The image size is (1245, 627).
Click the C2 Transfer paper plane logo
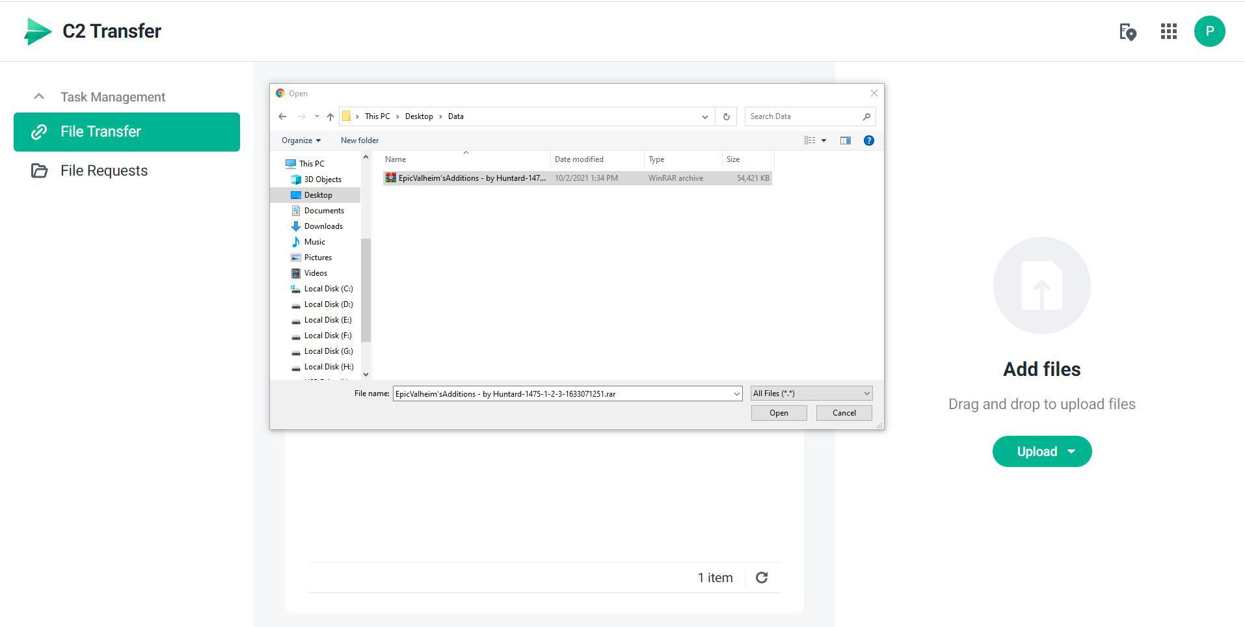pyautogui.click(x=38, y=31)
